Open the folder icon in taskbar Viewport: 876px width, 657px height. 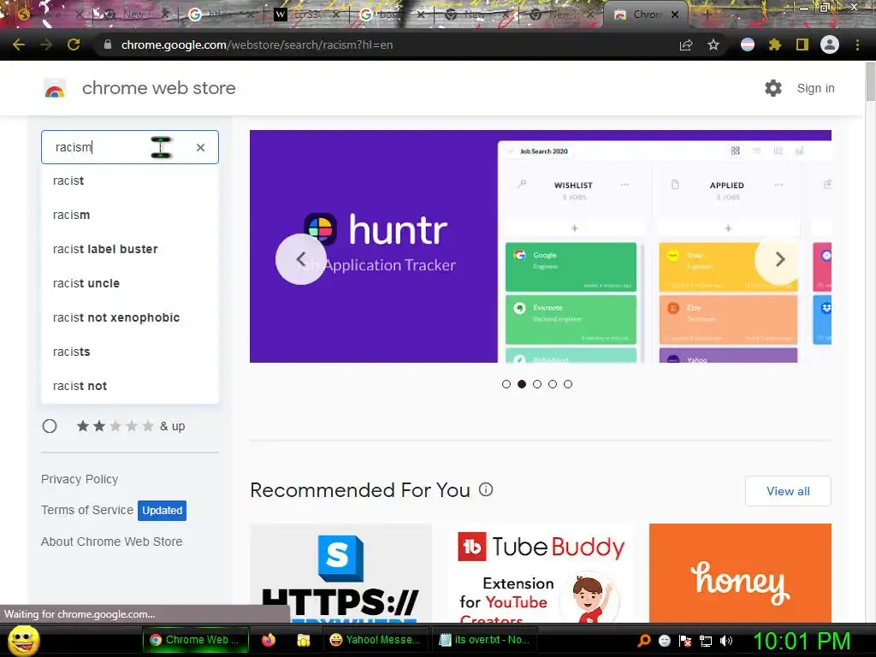coord(304,640)
